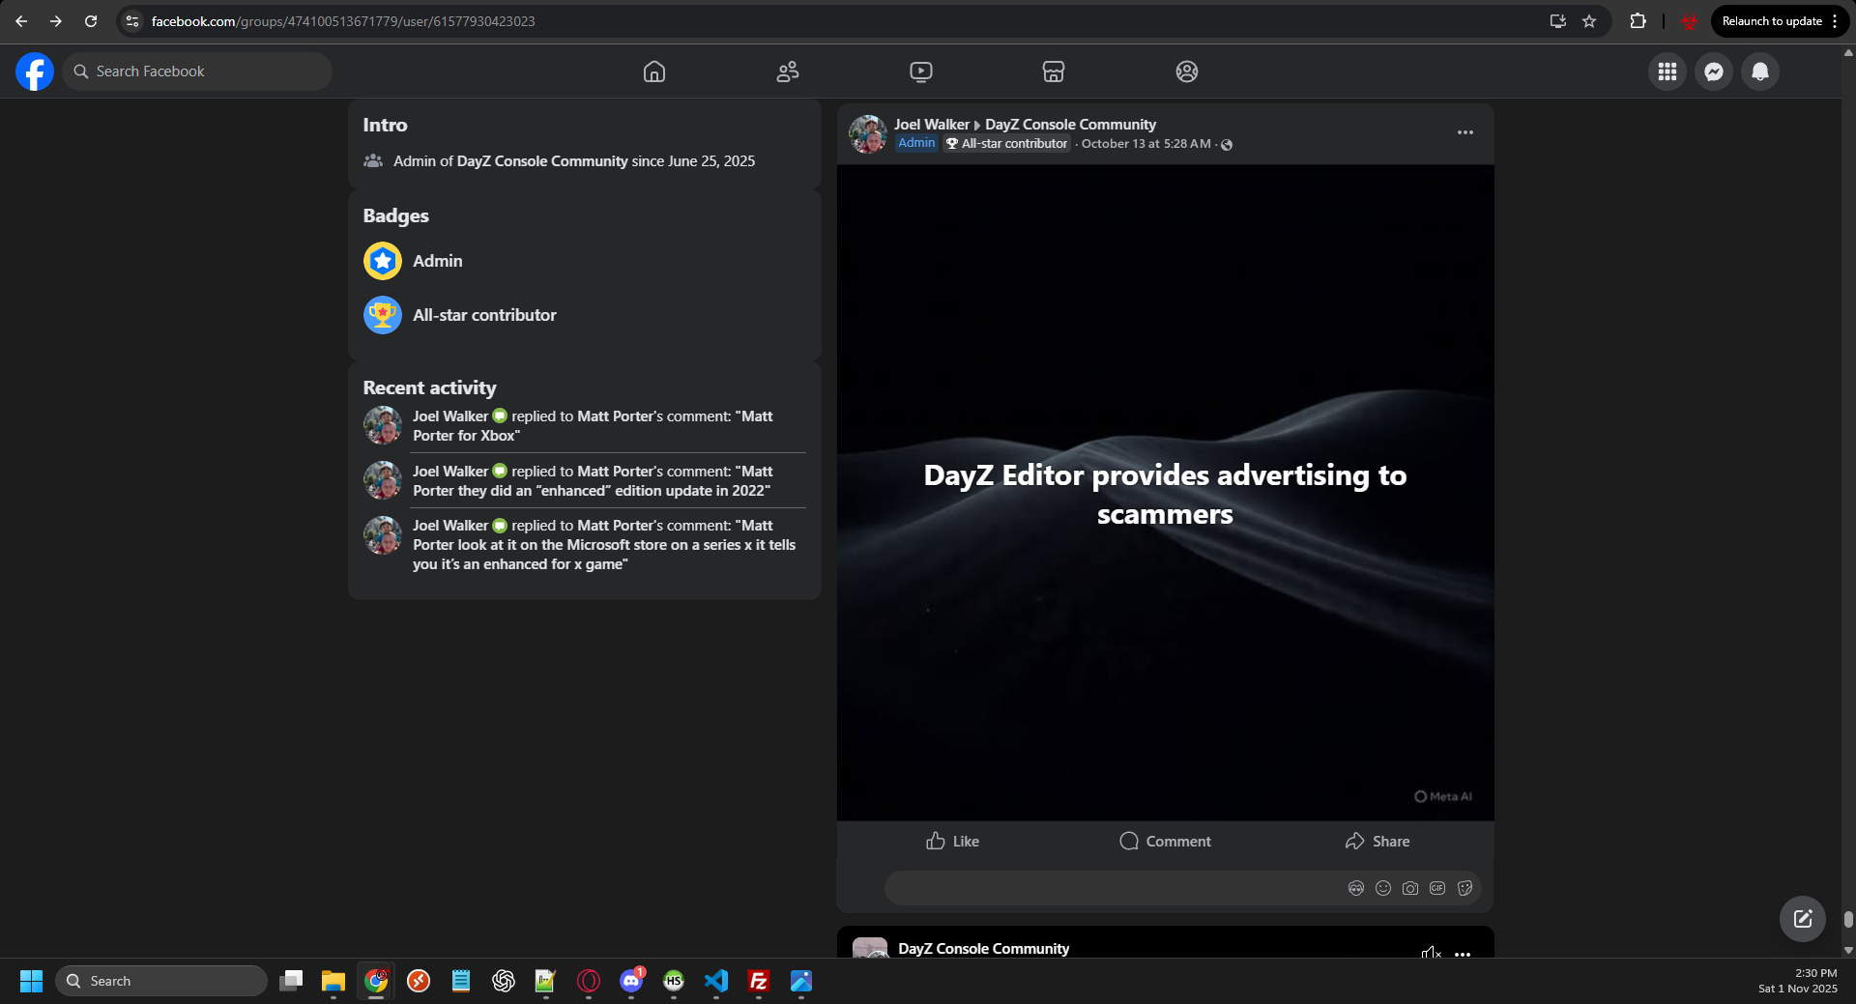Click Joel Walker's avatar in the post header
The image size is (1856, 1004).
868,134
